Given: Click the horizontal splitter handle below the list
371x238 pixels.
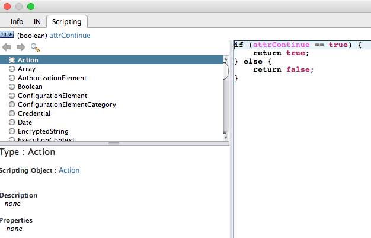Looking at the screenshot, I should pyautogui.click(x=114, y=144).
